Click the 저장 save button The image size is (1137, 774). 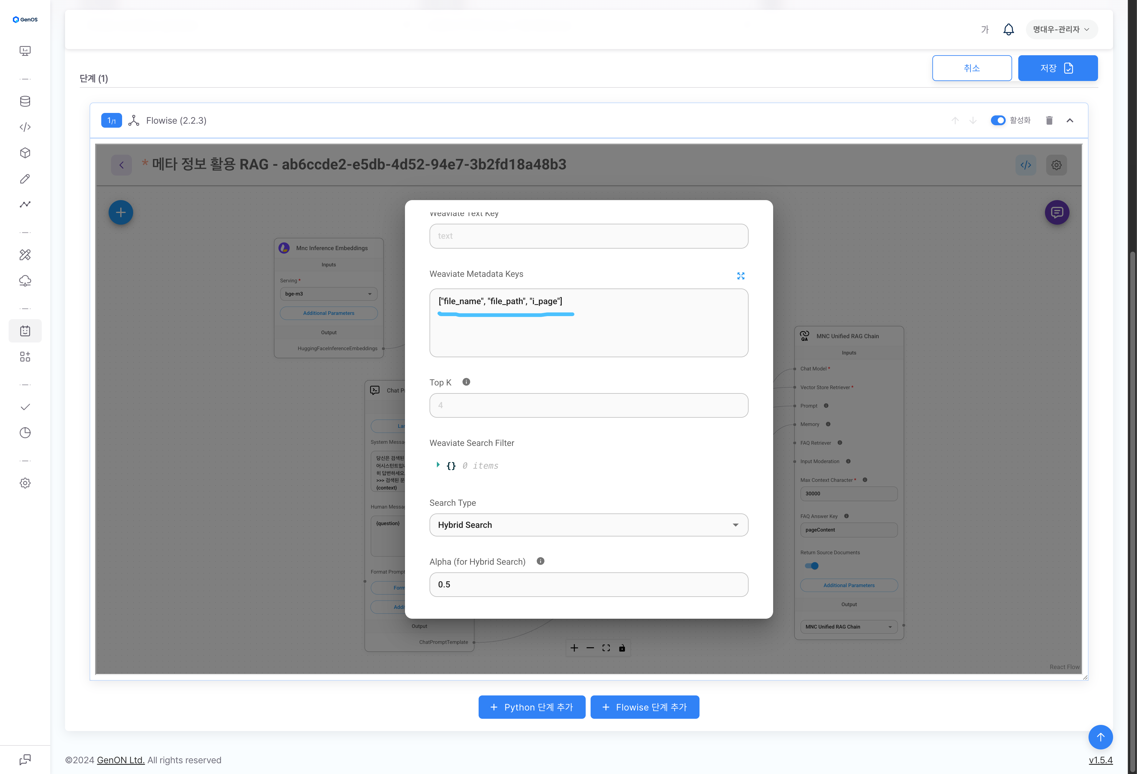coord(1057,68)
